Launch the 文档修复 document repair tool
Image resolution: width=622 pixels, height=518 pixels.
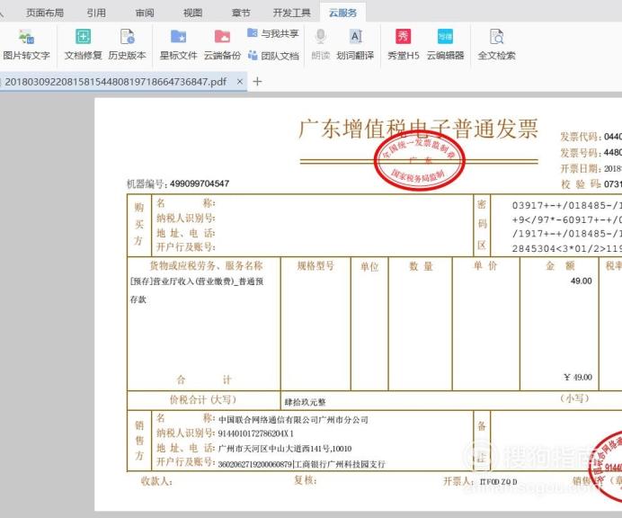(83, 44)
